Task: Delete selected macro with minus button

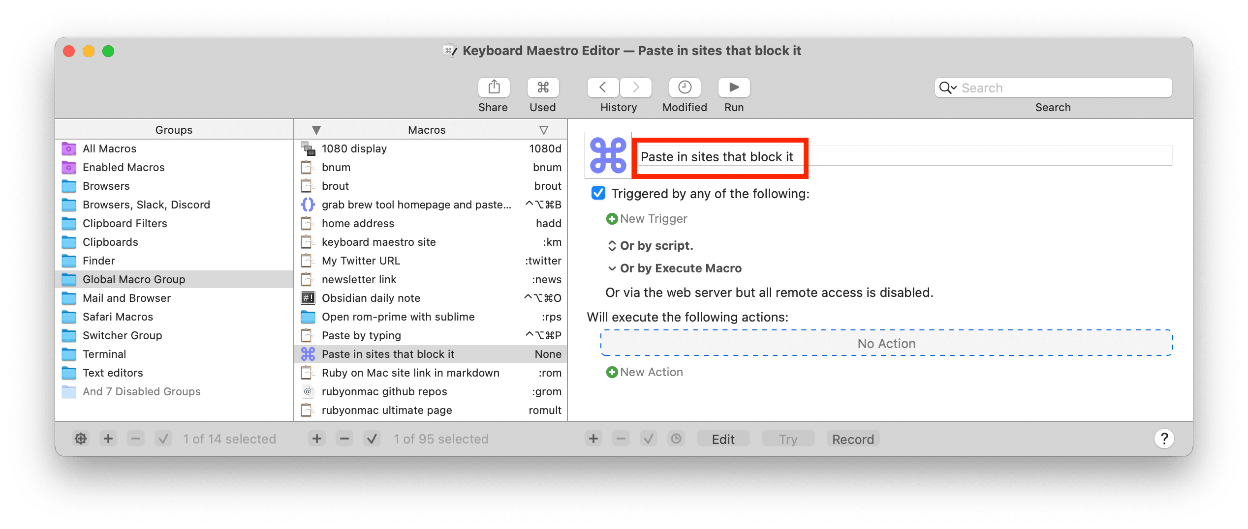Action: (344, 439)
